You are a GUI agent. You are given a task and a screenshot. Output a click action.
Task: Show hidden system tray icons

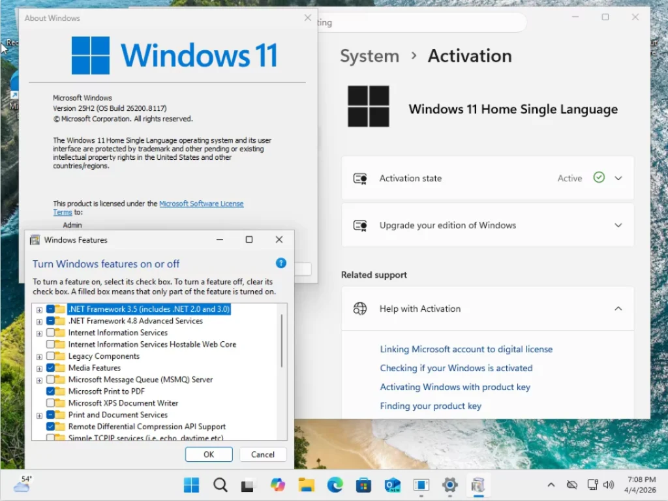551,485
